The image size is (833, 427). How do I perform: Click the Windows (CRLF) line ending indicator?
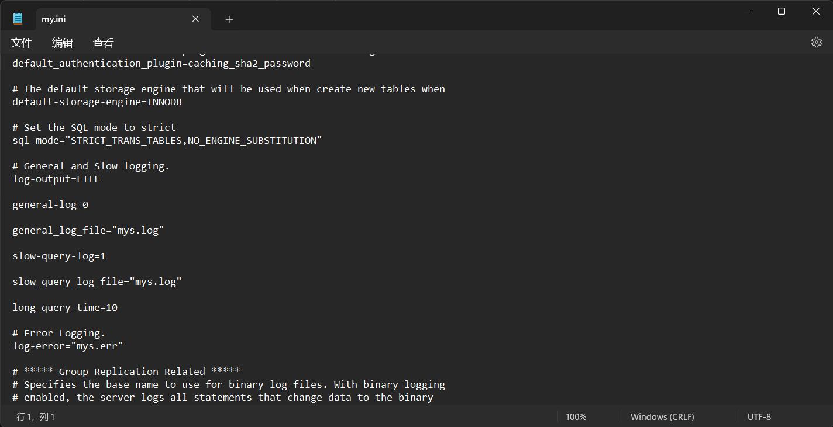[x=662, y=416]
